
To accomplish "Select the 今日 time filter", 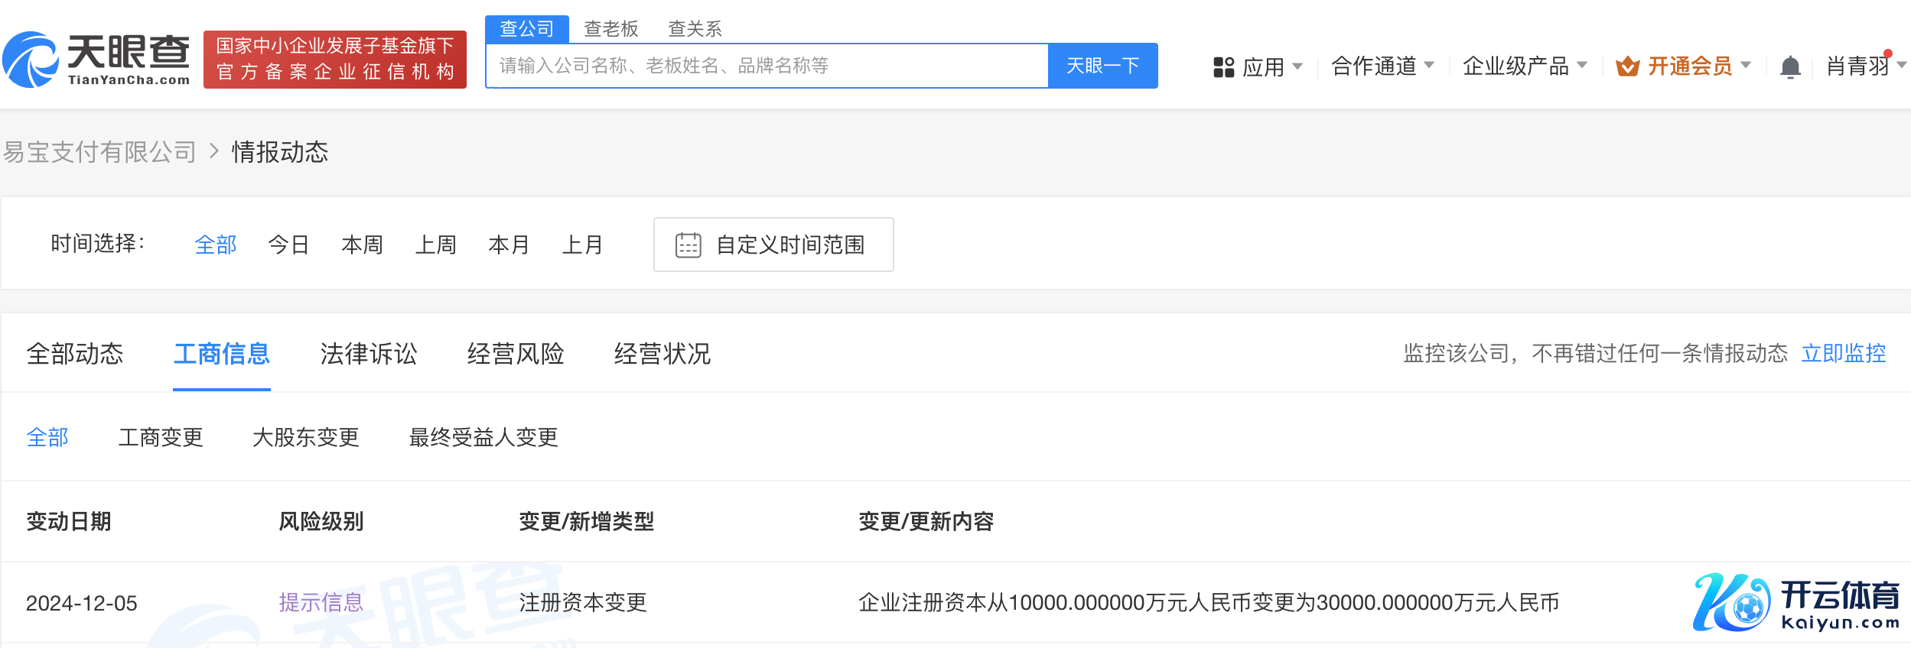I will [288, 245].
